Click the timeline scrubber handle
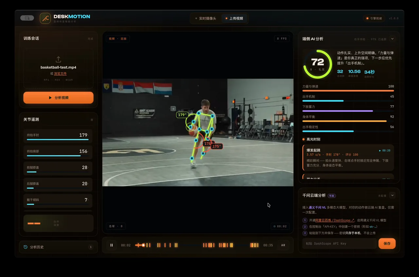 143,245
